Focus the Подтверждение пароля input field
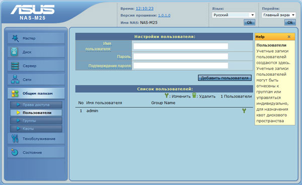This screenshot has width=302, height=185. pyautogui.click(x=181, y=66)
